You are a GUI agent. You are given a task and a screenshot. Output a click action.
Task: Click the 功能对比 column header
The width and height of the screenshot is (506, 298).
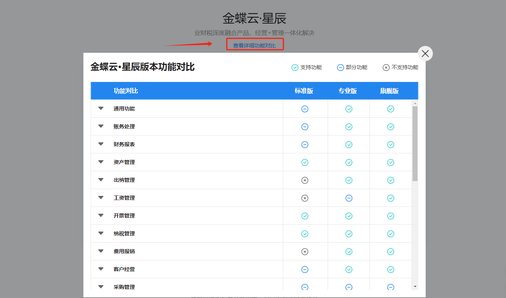point(126,91)
